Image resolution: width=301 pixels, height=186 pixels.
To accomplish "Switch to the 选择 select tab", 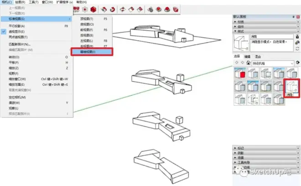I will [237, 56].
